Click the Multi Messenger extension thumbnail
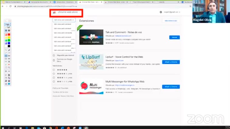230x129 pixels. 91,87
